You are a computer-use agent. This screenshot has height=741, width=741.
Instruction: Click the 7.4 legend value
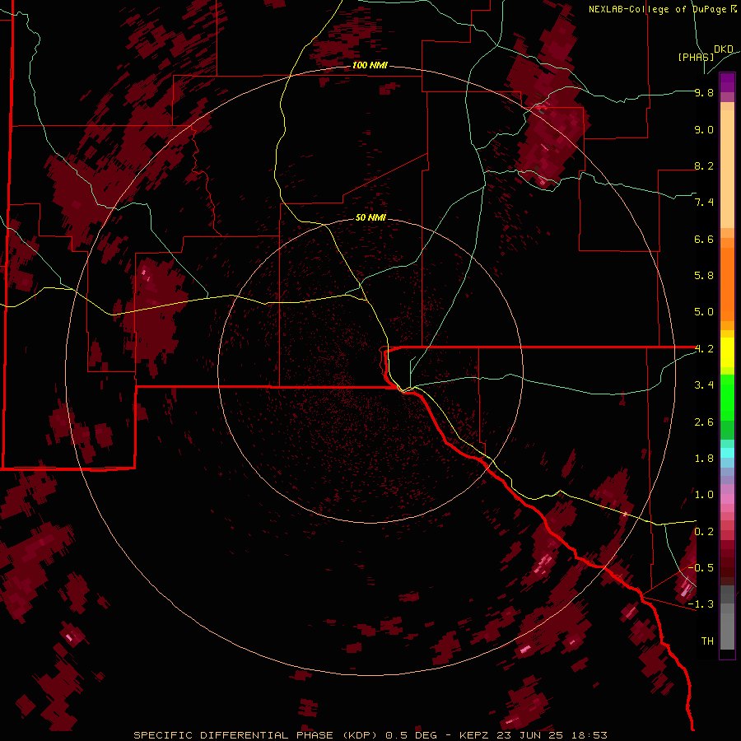[704, 203]
